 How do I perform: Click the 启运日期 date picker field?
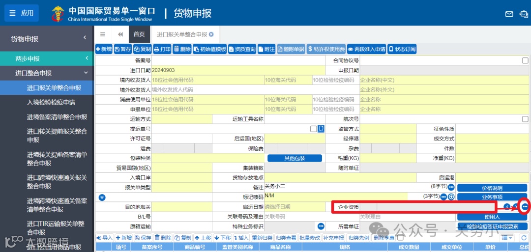[295, 207]
